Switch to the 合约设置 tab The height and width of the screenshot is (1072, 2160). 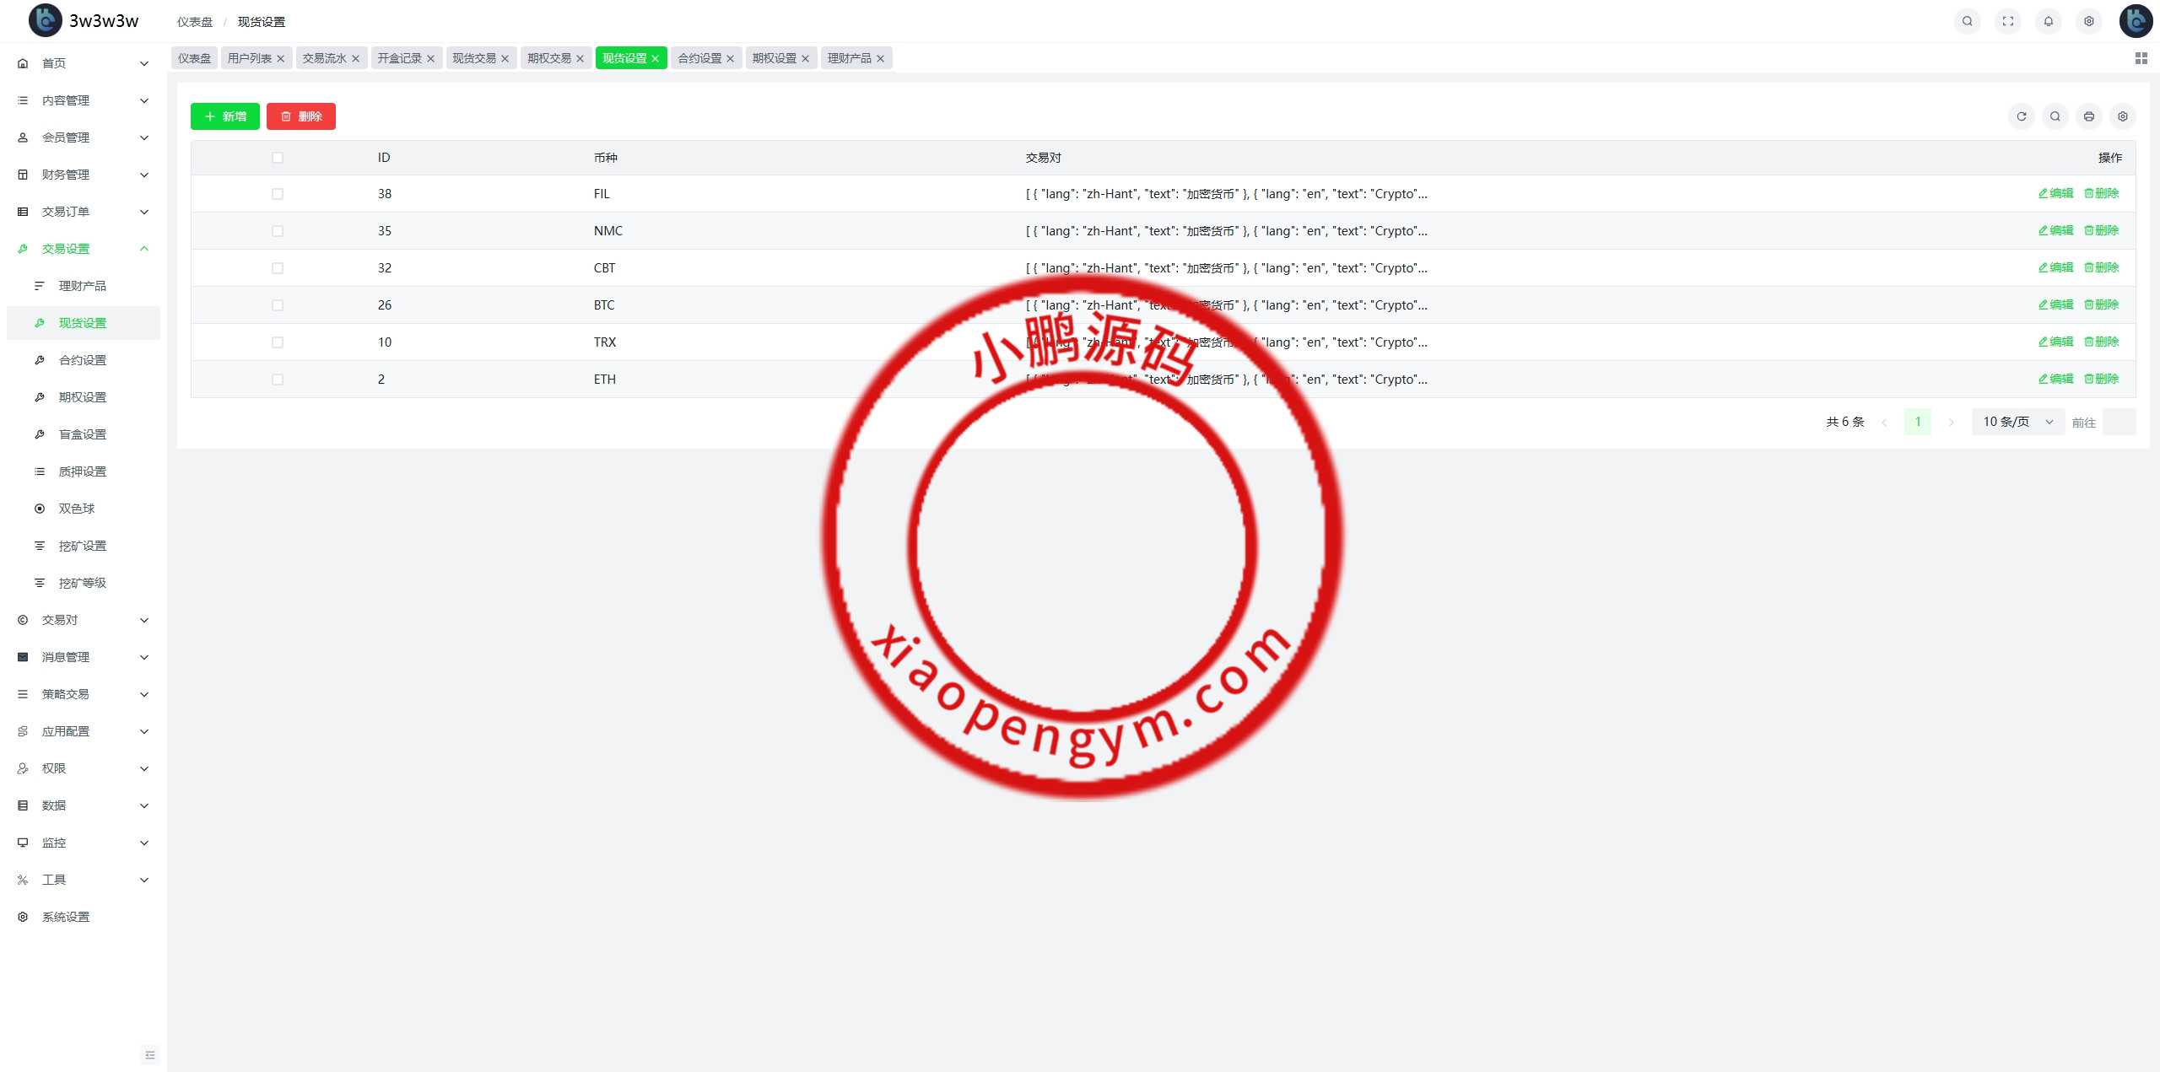699,57
